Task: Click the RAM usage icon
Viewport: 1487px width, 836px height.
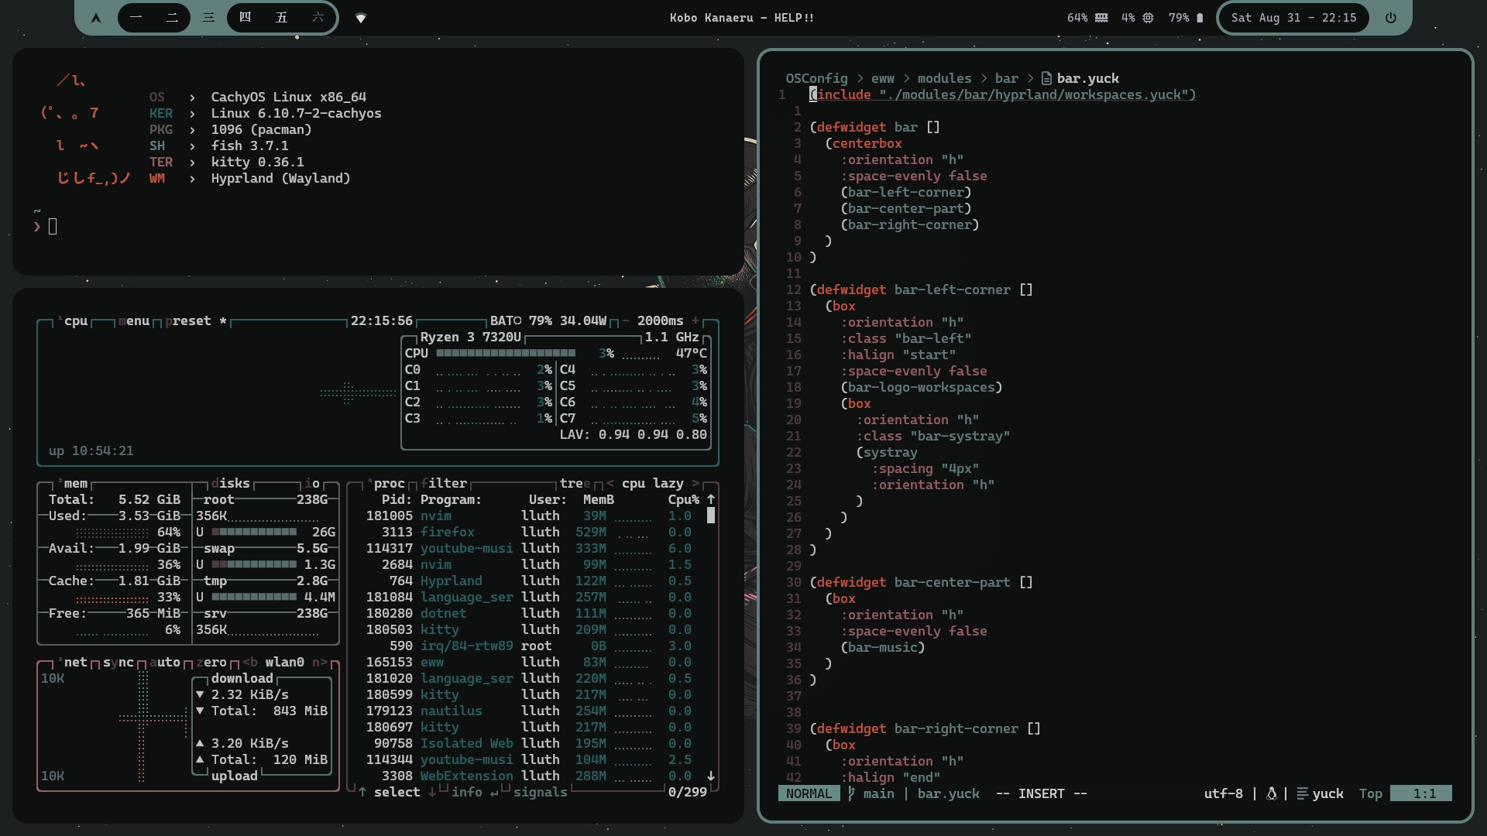Action: (x=1101, y=18)
